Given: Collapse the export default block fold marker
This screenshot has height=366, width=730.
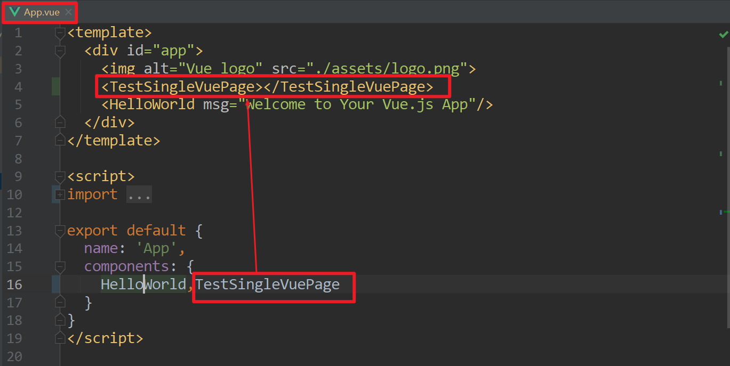Looking at the screenshot, I should (60, 231).
